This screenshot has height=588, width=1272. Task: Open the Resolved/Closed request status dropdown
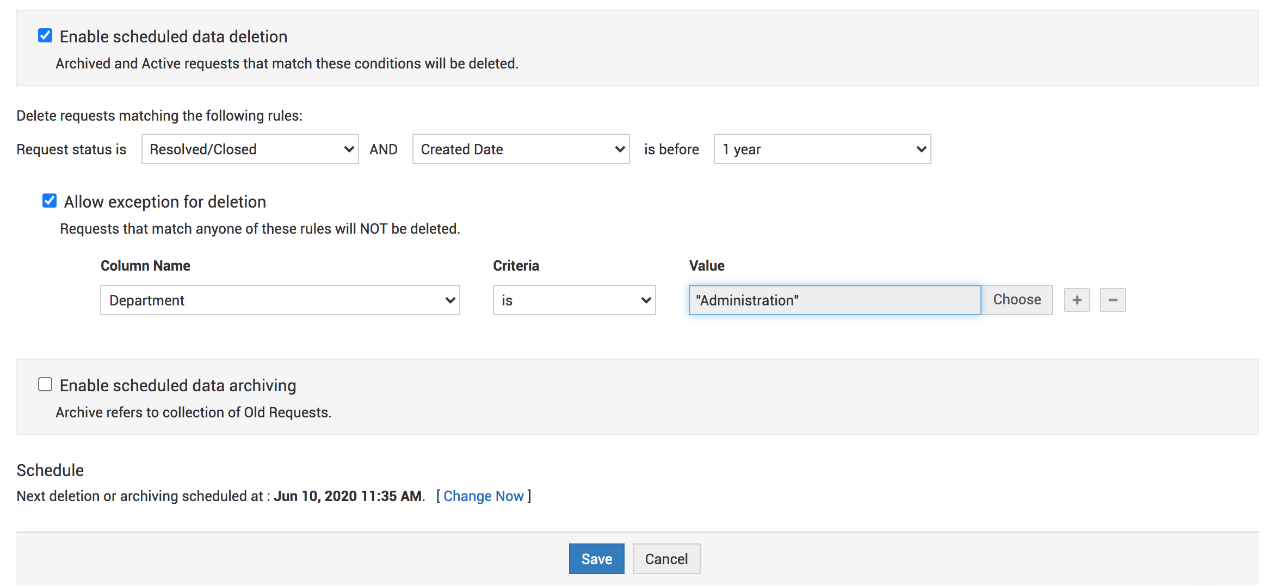250,149
